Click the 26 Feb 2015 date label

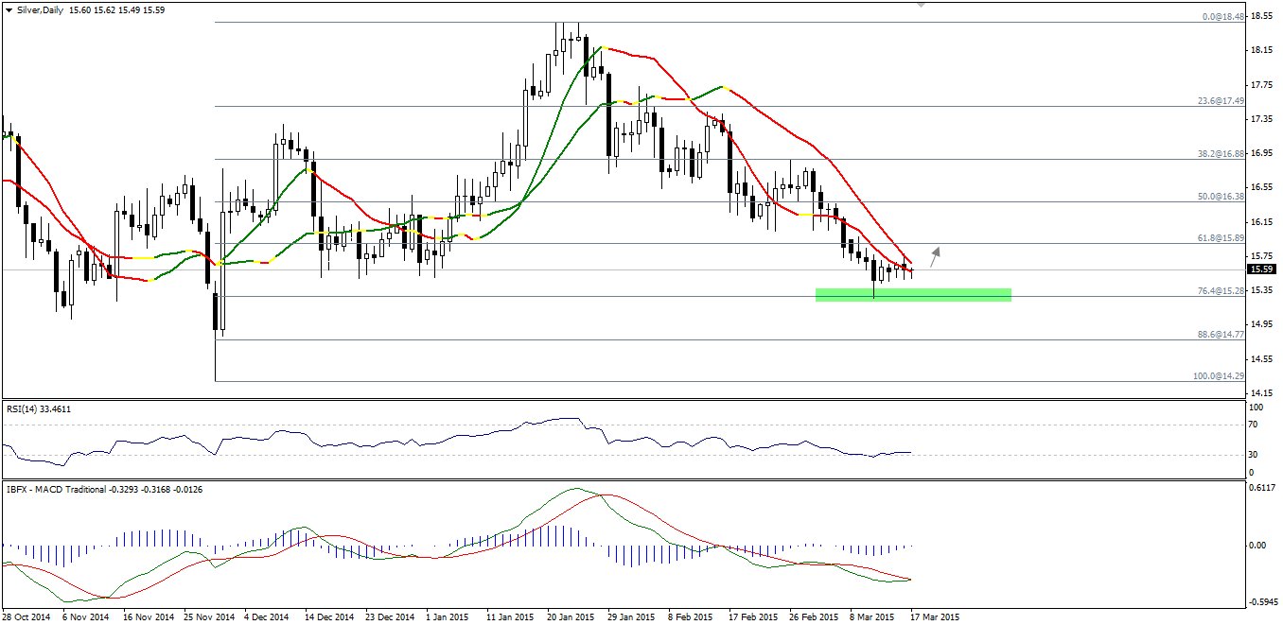tap(814, 616)
